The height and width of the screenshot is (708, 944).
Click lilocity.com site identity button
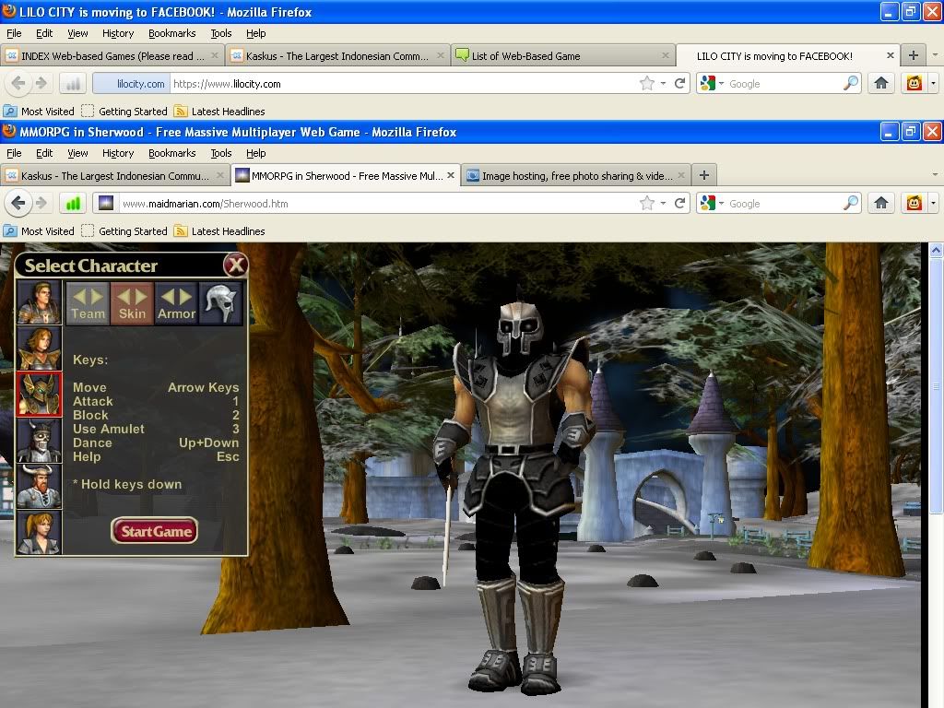(x=132, y=84)
